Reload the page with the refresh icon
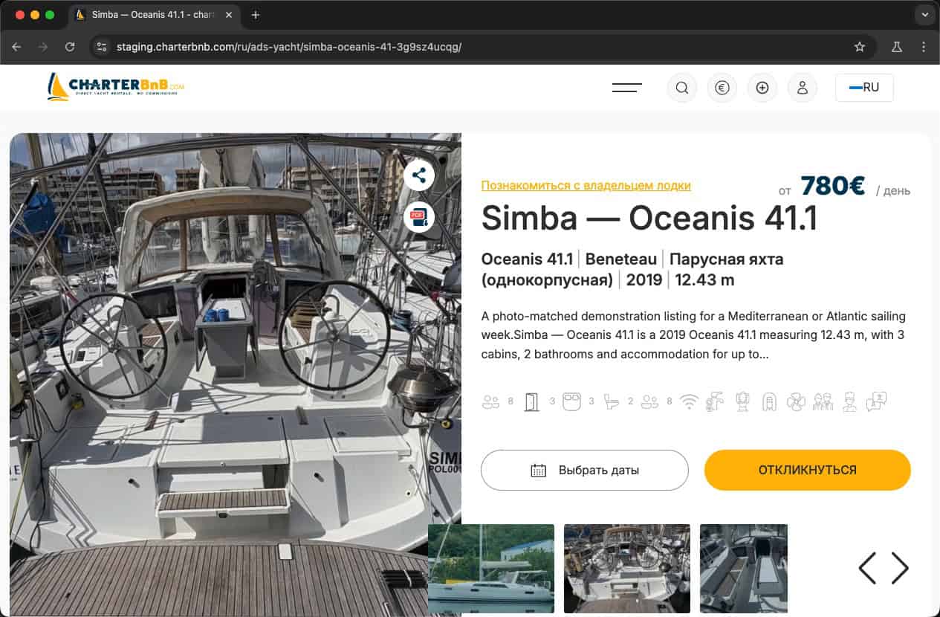 [x=70, y=47]
